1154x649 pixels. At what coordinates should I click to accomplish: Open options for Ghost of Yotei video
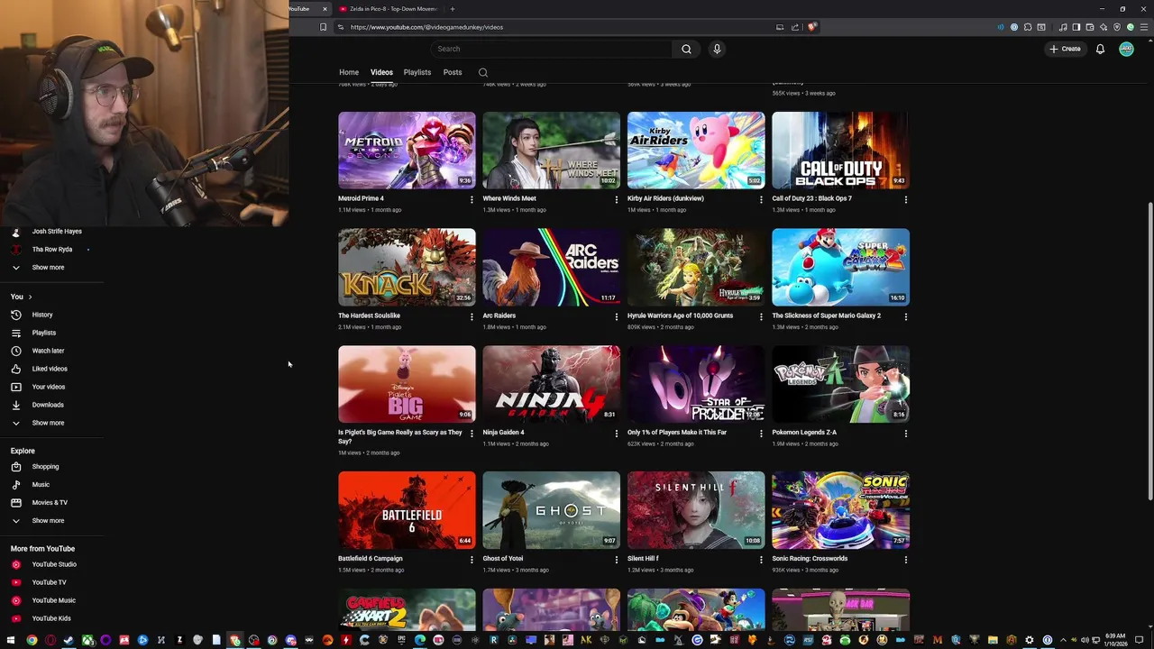click(617, 560)
